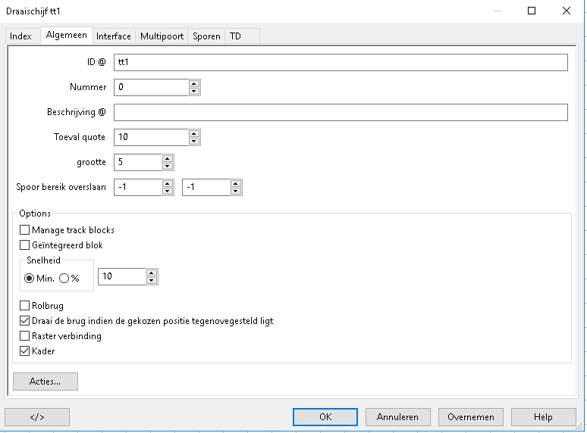587x433 pixels.
Task: Decrease the Toeval quote value
Action: click(194, 142)
